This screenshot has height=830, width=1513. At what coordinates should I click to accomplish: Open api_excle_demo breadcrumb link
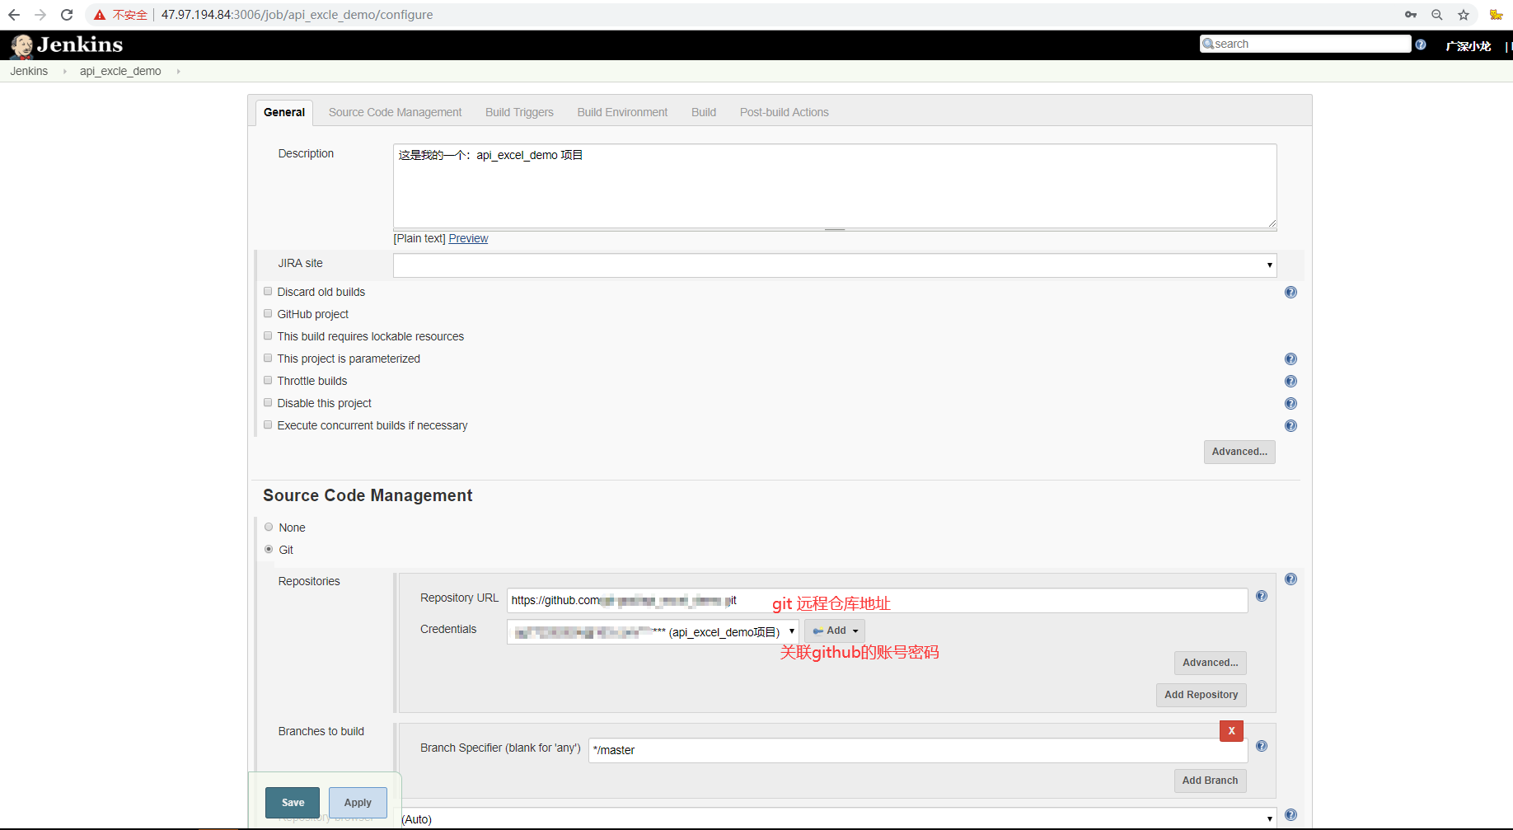120,72
